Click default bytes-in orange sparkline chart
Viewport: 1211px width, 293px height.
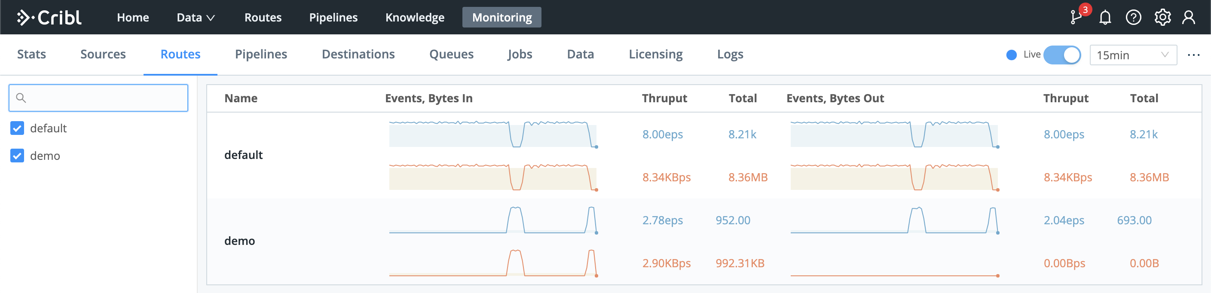click(x=493, y=177)
